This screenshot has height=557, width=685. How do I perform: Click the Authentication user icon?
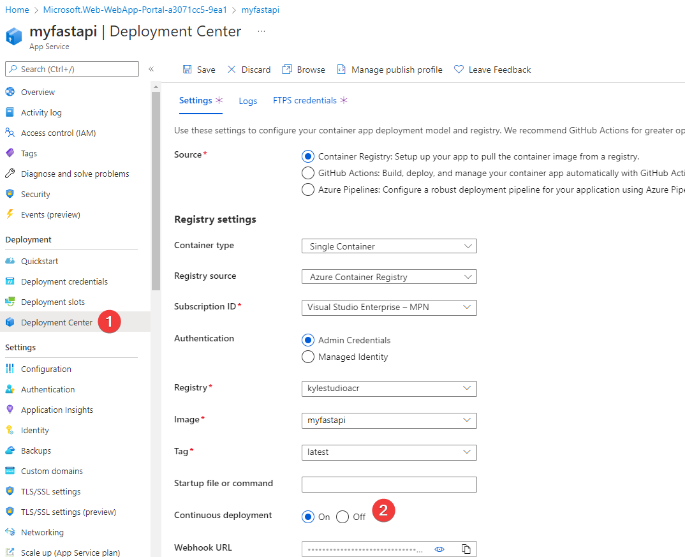(x=10, y=389)
